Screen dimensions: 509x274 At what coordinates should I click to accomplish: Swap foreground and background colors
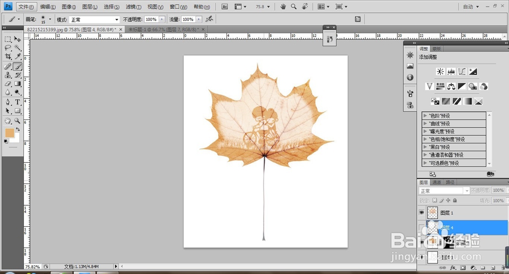pyautogui.click(x=18, y=129)
